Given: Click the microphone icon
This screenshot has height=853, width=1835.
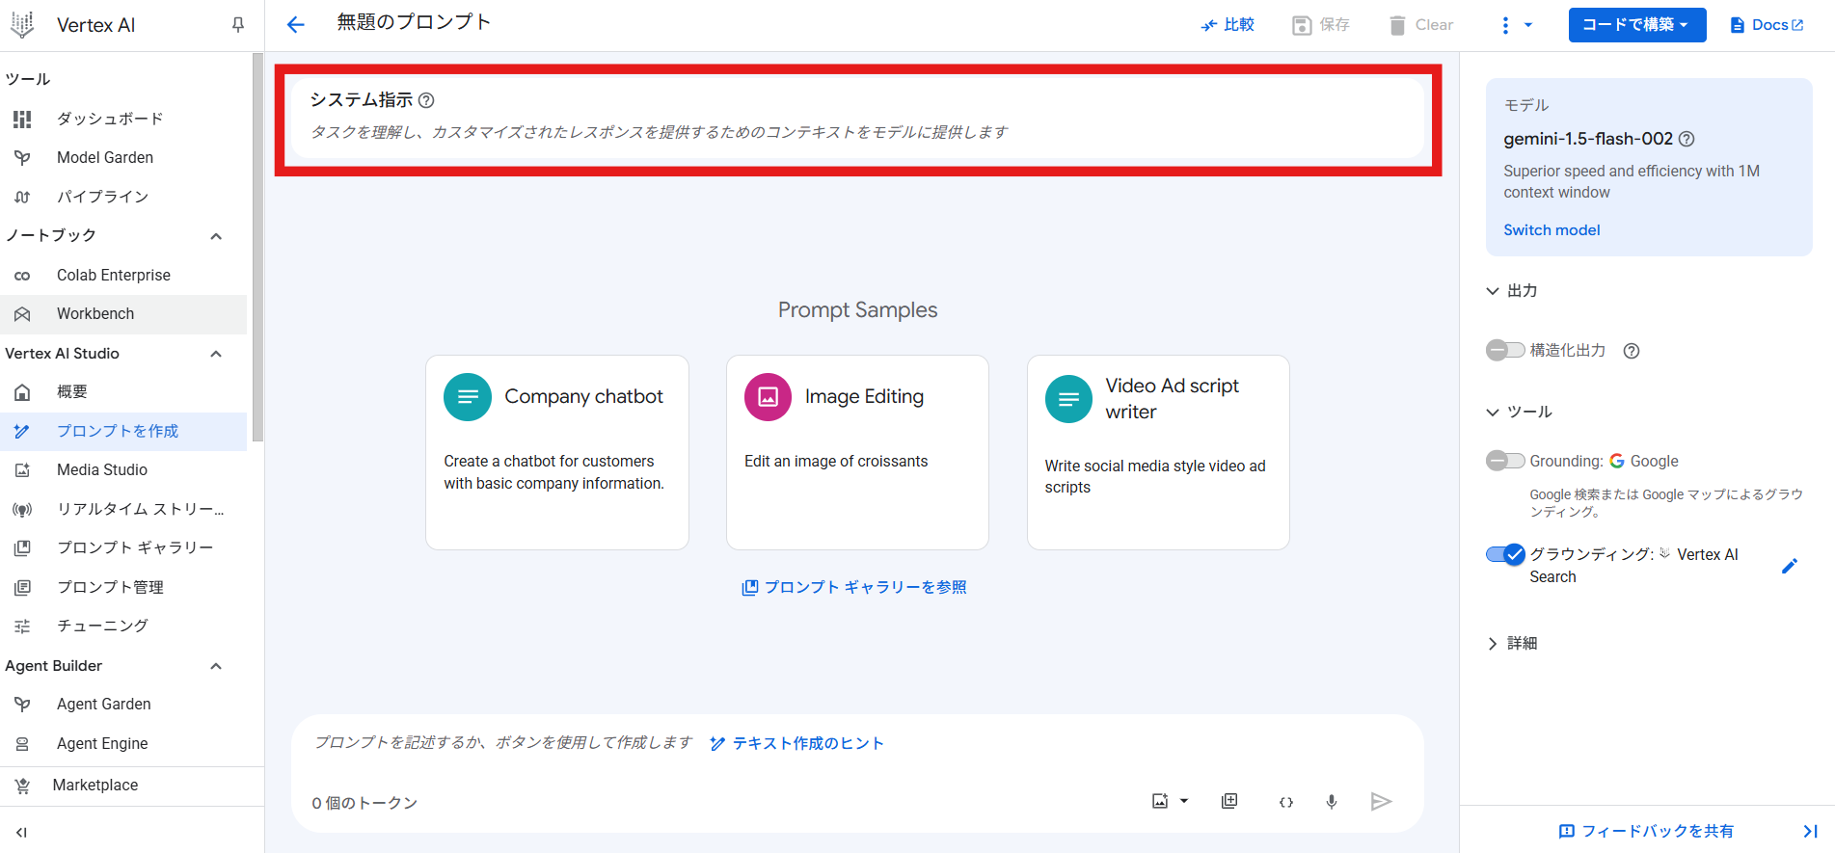Looking at the screenshot, I should point(1332,802).
